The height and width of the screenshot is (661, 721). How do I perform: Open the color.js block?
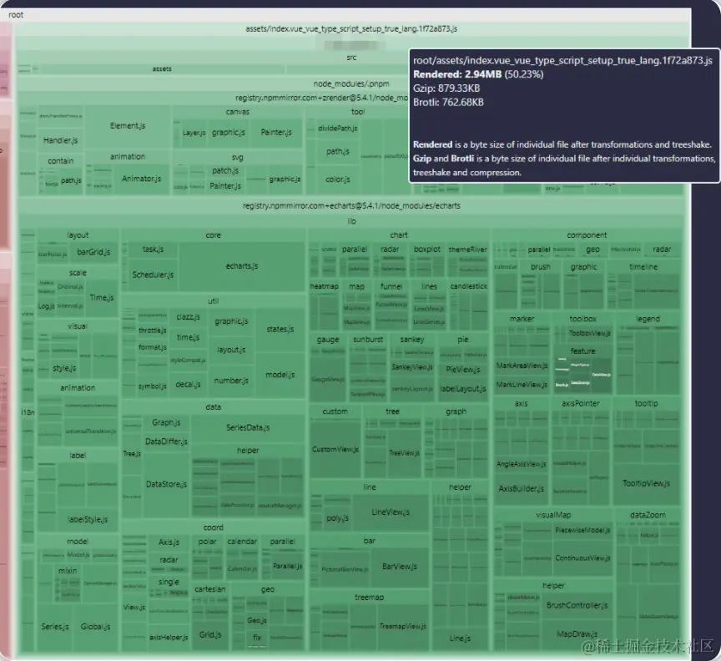click(337, 179)
